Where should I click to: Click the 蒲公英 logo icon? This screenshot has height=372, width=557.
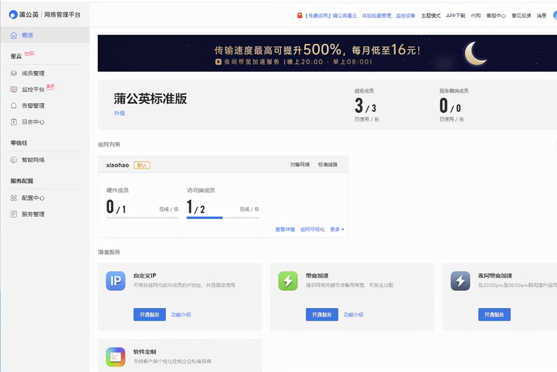point(13,13)
